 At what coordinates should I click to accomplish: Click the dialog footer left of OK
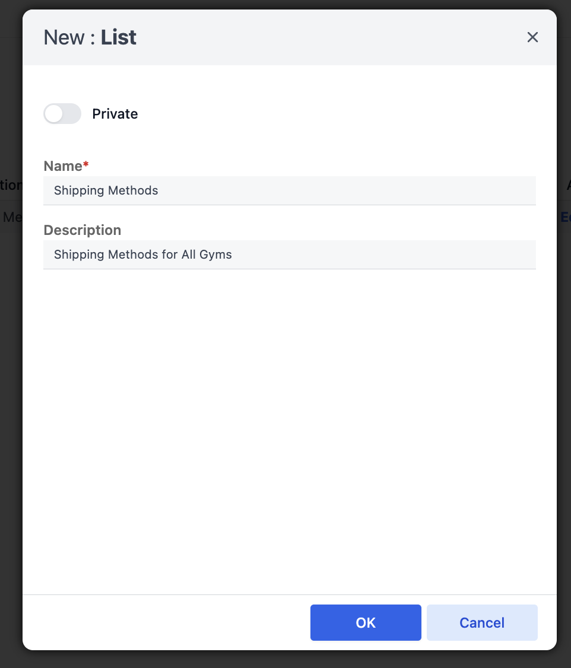pos(166,622)
